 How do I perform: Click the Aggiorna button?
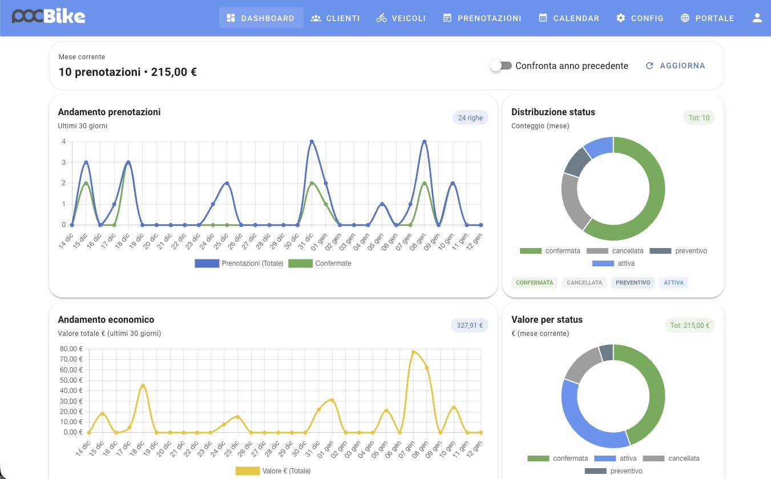coord(676,66)
